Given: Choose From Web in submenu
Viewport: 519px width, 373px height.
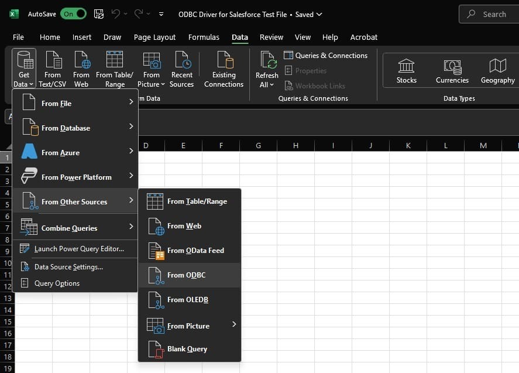Looking at the screenshot, I should click(x=190, y=226).
